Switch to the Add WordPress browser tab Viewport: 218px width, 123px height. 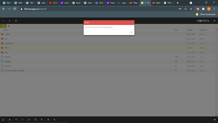[19, 3]
